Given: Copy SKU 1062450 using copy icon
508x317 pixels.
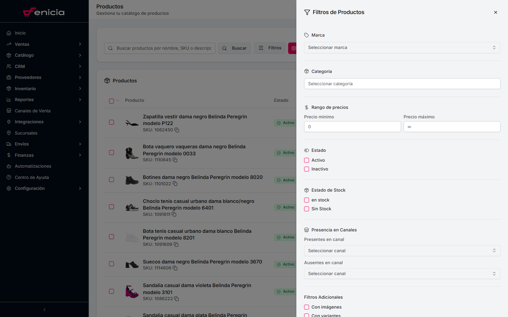Looking at the screenshot, I should click(x=177, y=130).
